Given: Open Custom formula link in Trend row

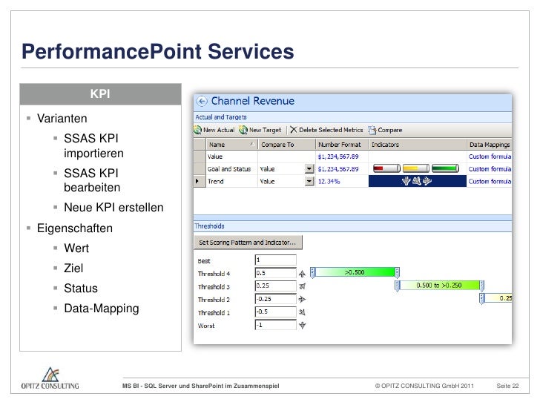Looking at the screenshot, I should [490, 181].
